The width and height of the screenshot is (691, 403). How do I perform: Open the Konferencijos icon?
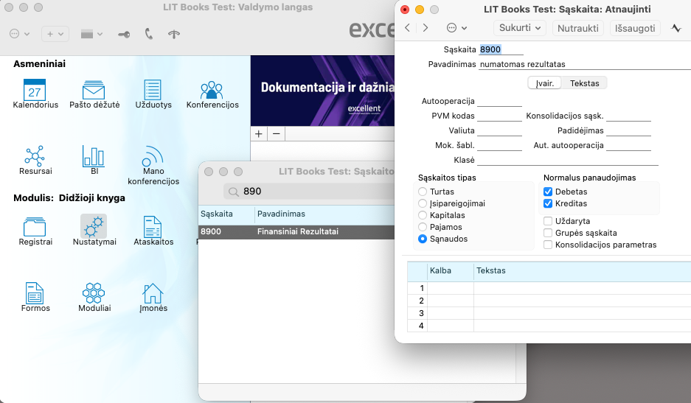click(x=212, y=90)
